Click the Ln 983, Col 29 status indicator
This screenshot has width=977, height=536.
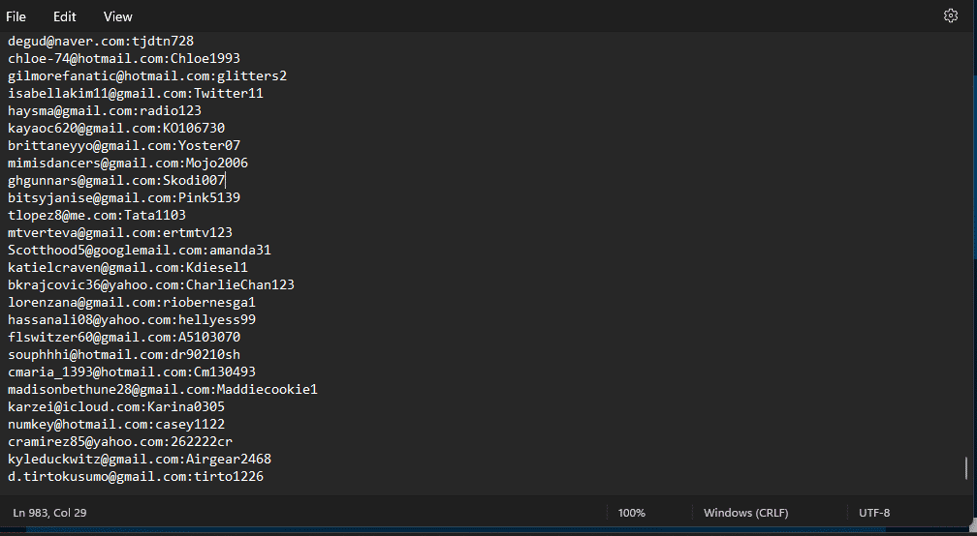49,513
